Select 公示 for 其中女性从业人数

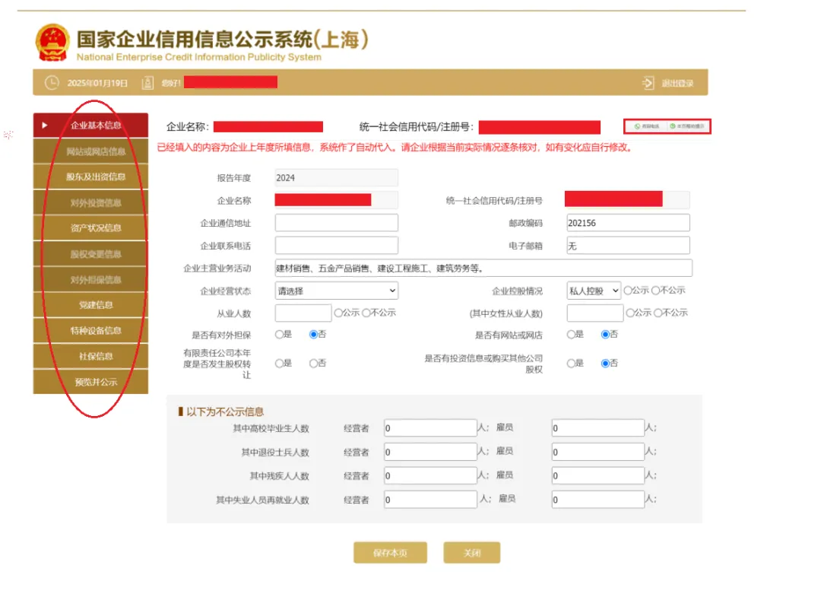pyautogui.click(x=630, y=313)
